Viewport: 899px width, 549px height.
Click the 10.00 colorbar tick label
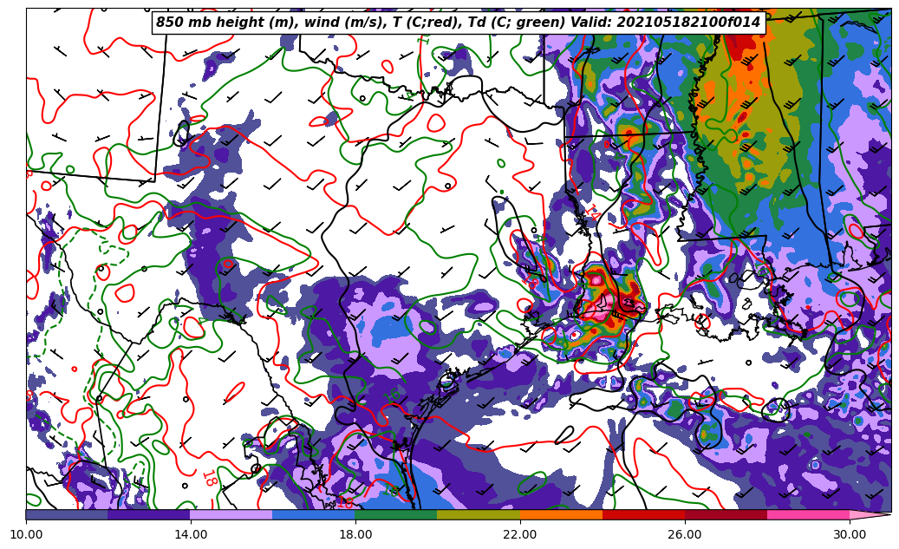26,535
